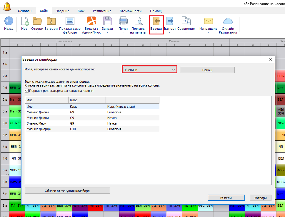
Task: Open the Ученици import type dropdown
Action: pyautogui.click(x=149, y=70)
